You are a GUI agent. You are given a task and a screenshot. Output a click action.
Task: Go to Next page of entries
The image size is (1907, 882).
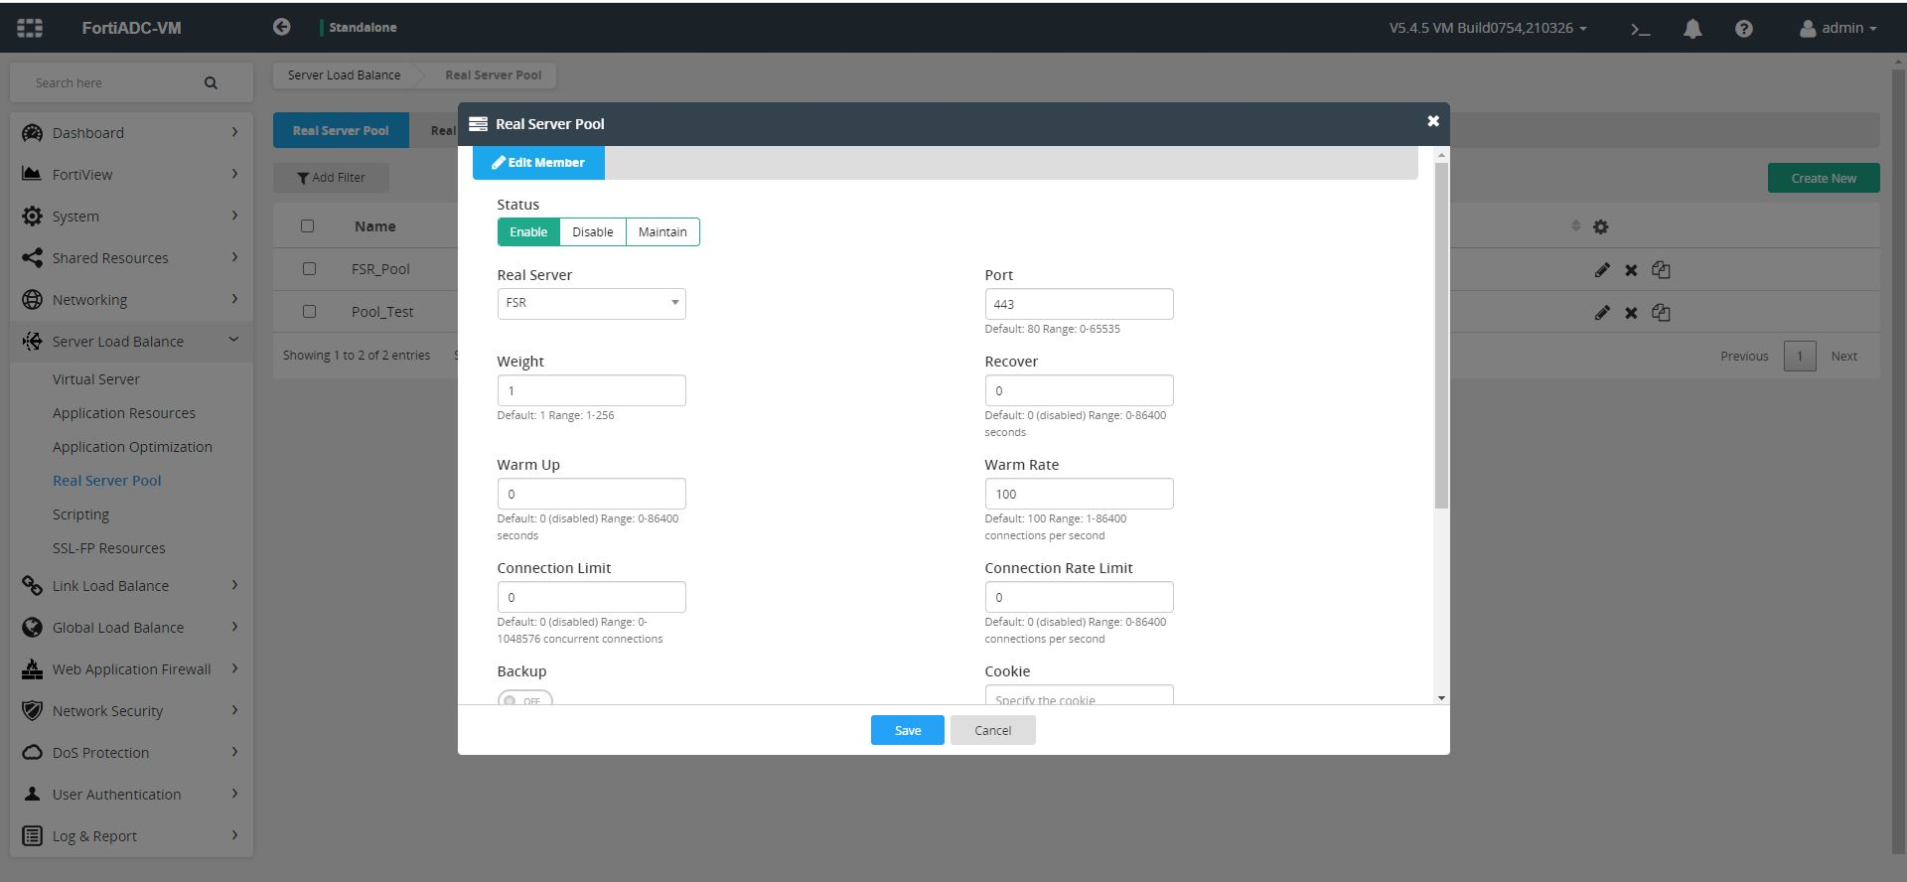pyautogui.click(x=1844, y=356)
